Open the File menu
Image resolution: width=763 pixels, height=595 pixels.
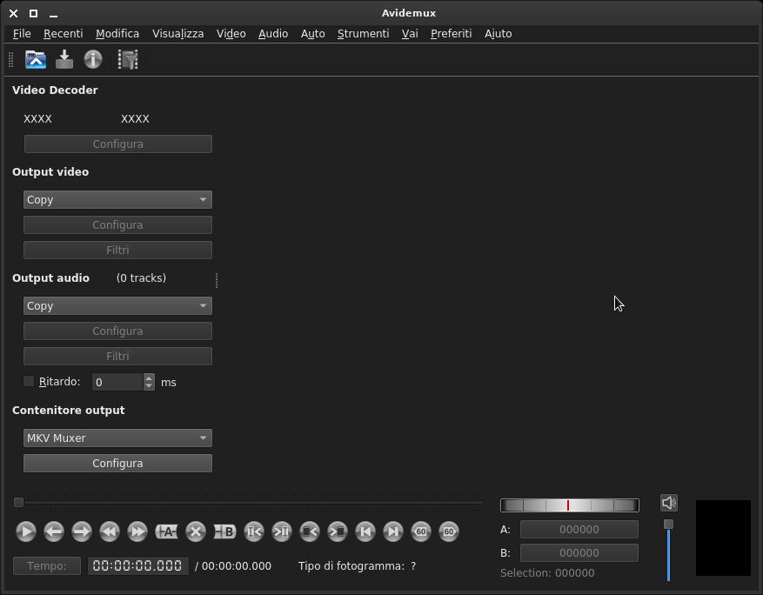(x=22, y=34)
